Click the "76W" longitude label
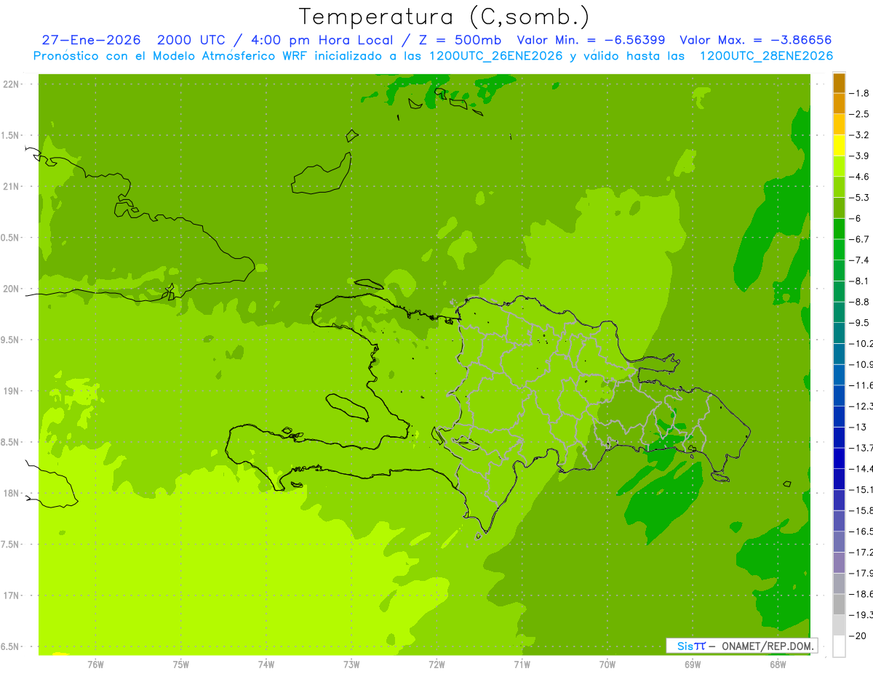 pos(95,664)
